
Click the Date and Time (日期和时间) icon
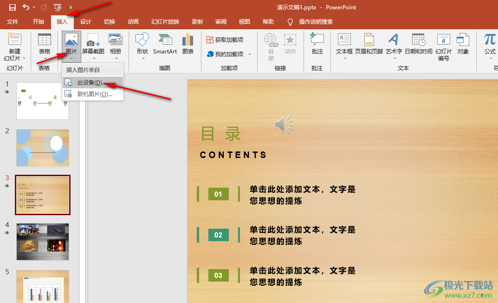click(418, 44)
